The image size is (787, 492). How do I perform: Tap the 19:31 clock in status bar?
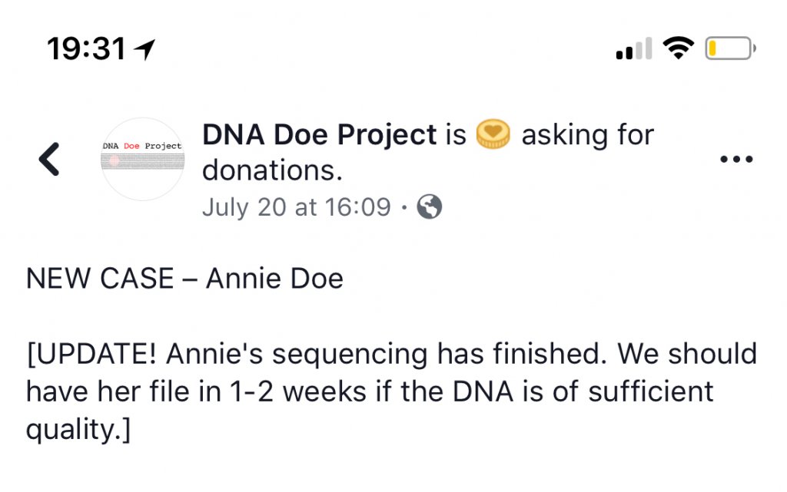[x=86, y=50]
